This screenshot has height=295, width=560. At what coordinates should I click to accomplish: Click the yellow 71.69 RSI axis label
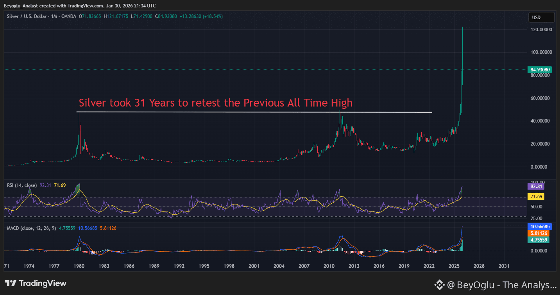click(x=536, y=197)
